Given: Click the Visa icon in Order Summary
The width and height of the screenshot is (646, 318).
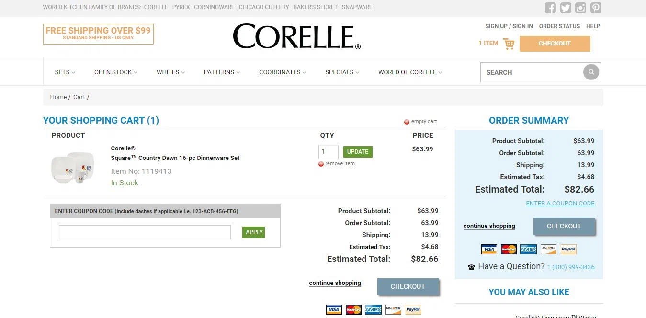Looking at the screenshot, I should click(489, 249).
